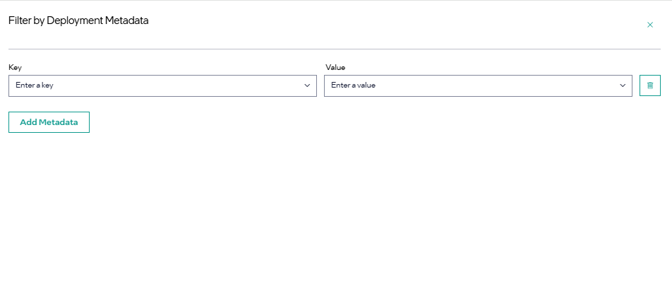Dismiss the dialog with the X icon
Viewport: 672px width, 284px height.
pos(650,25)
